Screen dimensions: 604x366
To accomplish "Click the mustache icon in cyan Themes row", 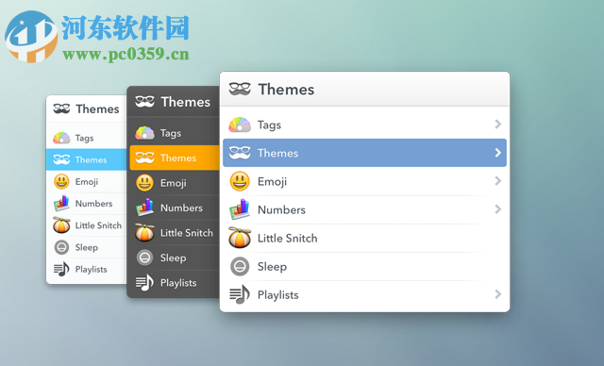I will [x=61, y=159].
